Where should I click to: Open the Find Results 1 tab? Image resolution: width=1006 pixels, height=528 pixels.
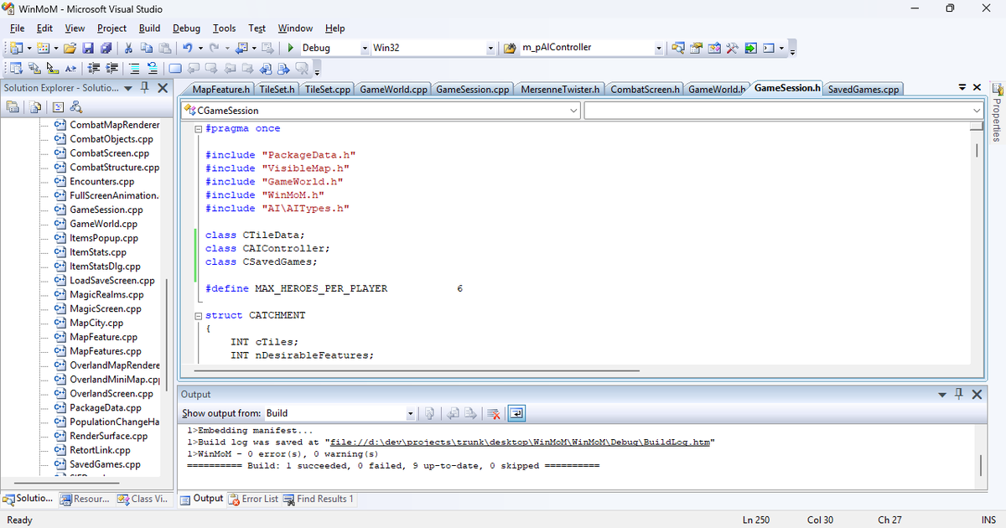[319, 499]
